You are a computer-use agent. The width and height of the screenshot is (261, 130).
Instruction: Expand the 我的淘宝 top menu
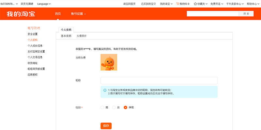coord(166,4)
